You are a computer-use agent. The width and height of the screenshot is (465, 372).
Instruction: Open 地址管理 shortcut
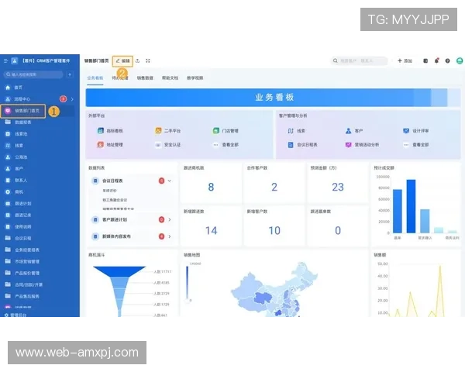(x=110, y=145)
